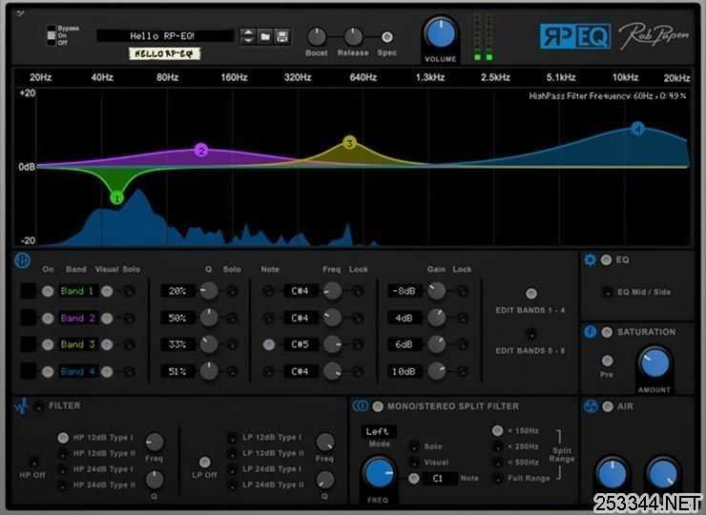Turn the Band 2 Q knob
The image size is (706, 515).
pyautogui.click(x=209, y=318)
